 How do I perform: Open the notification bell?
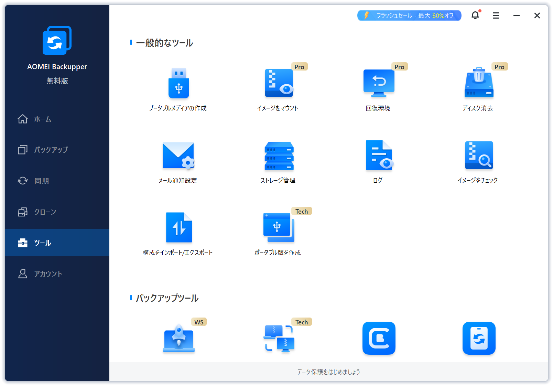point(475,15)
